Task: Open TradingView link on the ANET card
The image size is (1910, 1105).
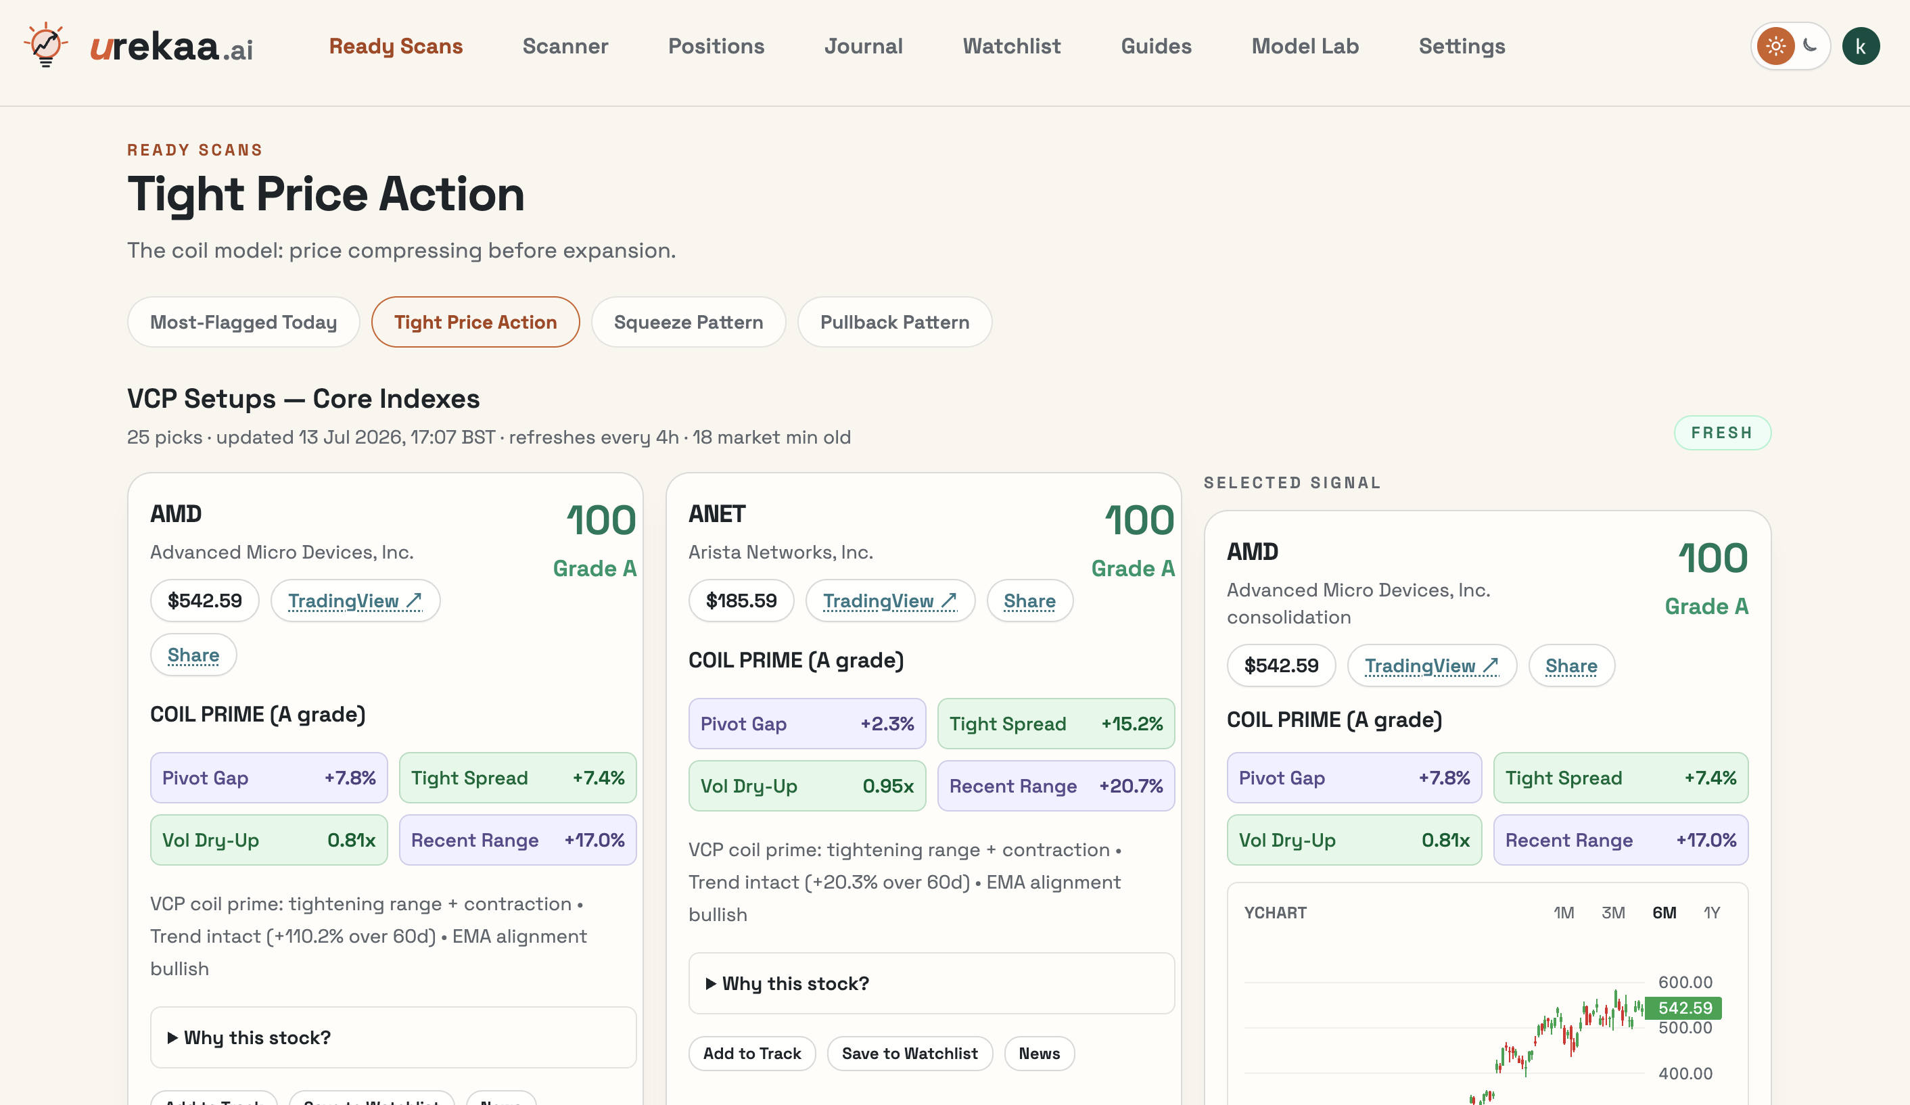Action: click(x=890, y=601)
